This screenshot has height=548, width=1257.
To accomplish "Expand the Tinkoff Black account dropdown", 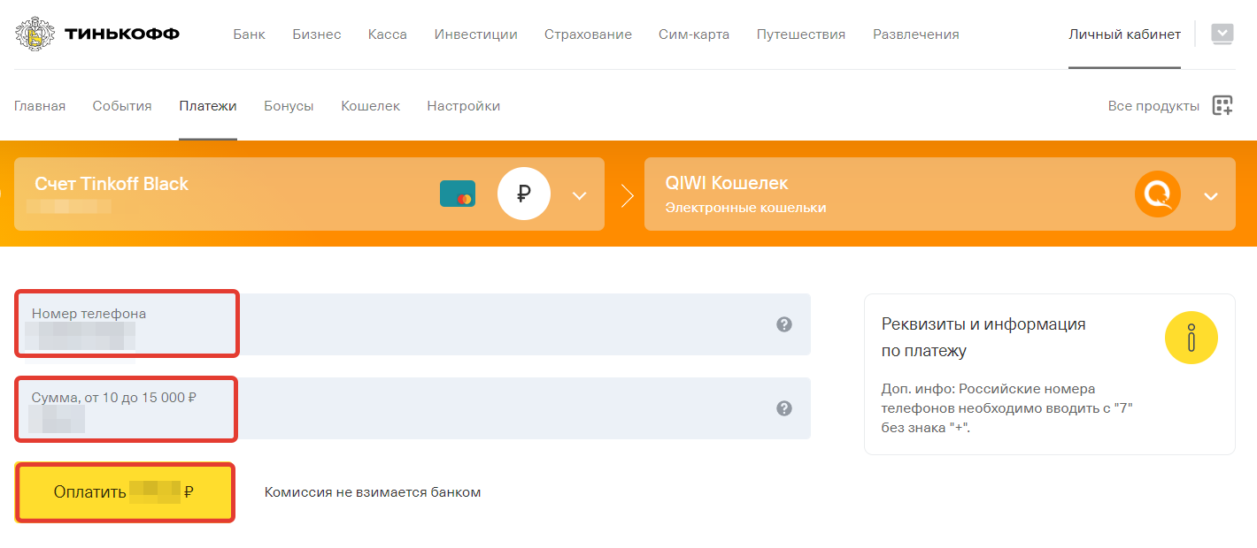I will point(579,195).
